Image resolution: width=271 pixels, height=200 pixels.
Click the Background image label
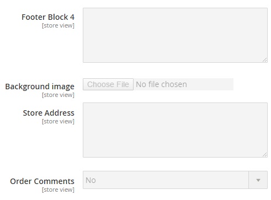pyautogui.click(x=40, y=87)
